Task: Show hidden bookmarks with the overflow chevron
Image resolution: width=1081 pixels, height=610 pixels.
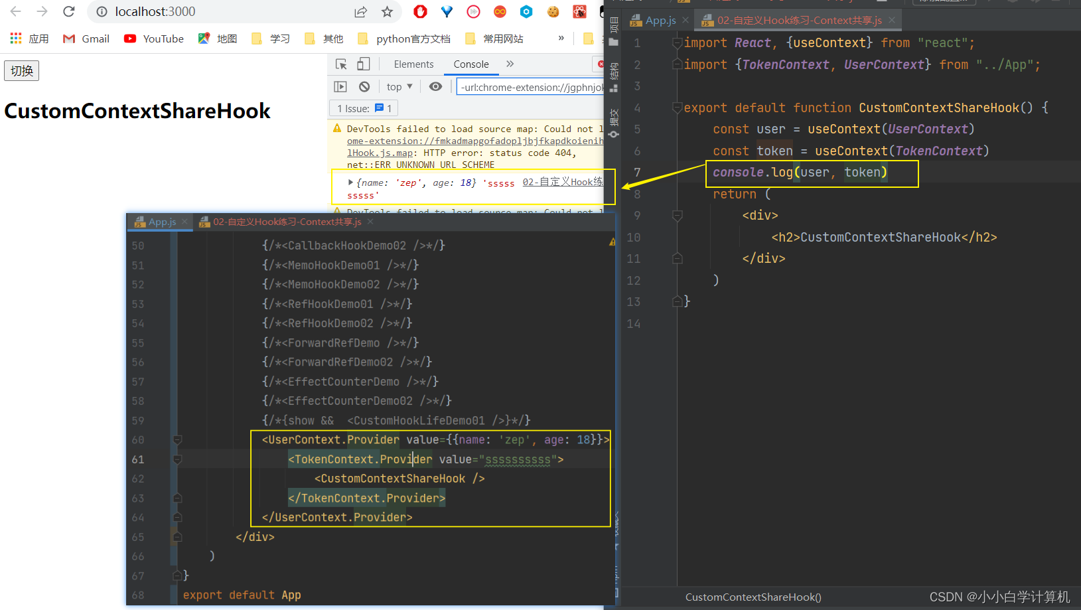Action: coord(561,38)
